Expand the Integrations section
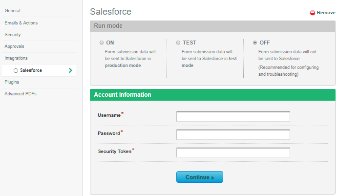Viewport: 338px width, 196px height. click(16, 58)
